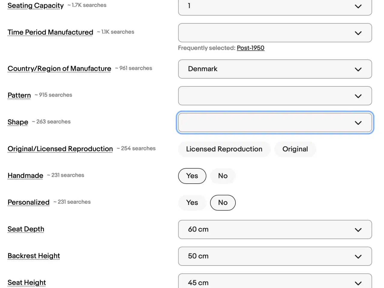Open the focused Shape dropdown
The image size is (384, 288).
tap(274, 122)
